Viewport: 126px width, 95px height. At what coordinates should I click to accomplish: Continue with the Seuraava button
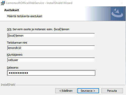tap(88, 91)
